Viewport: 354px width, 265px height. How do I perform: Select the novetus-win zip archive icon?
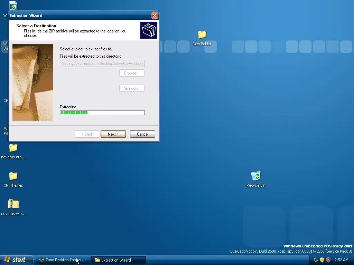point(13,207)
